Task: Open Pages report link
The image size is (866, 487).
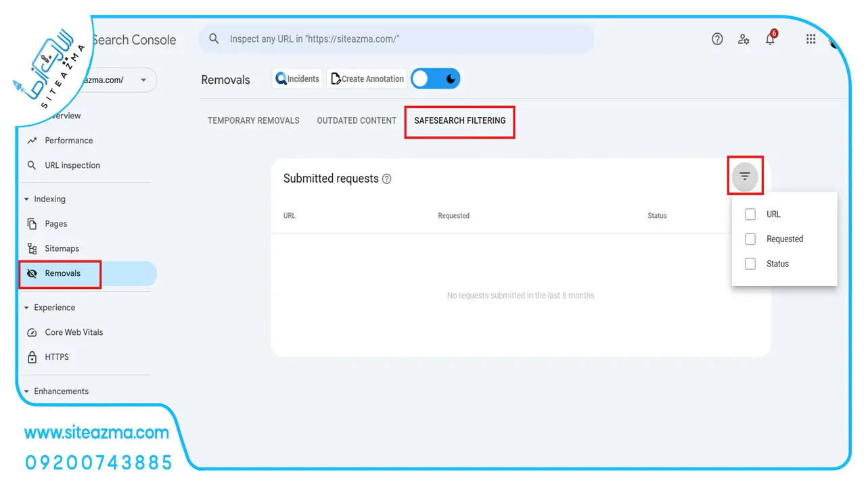Action: click(56, 224)
